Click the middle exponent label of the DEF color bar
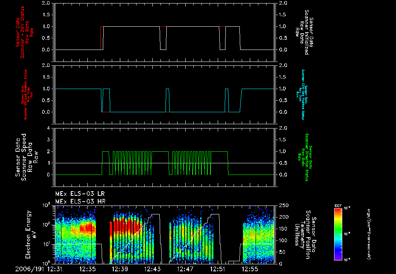Image resolution: width=396 pixels, height=274 pixels. coord(347,234)
